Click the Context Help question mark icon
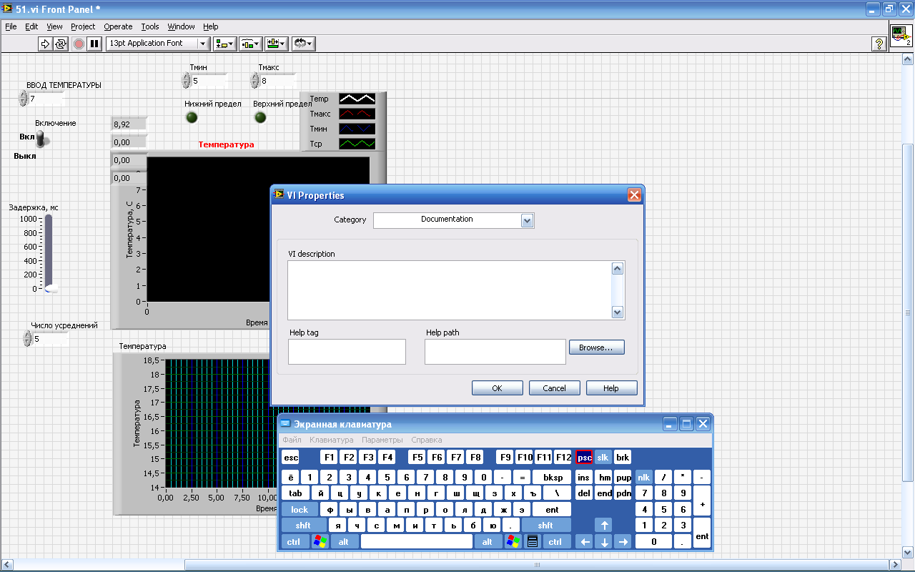Screen dimensions: 915x572 point(879,44)
